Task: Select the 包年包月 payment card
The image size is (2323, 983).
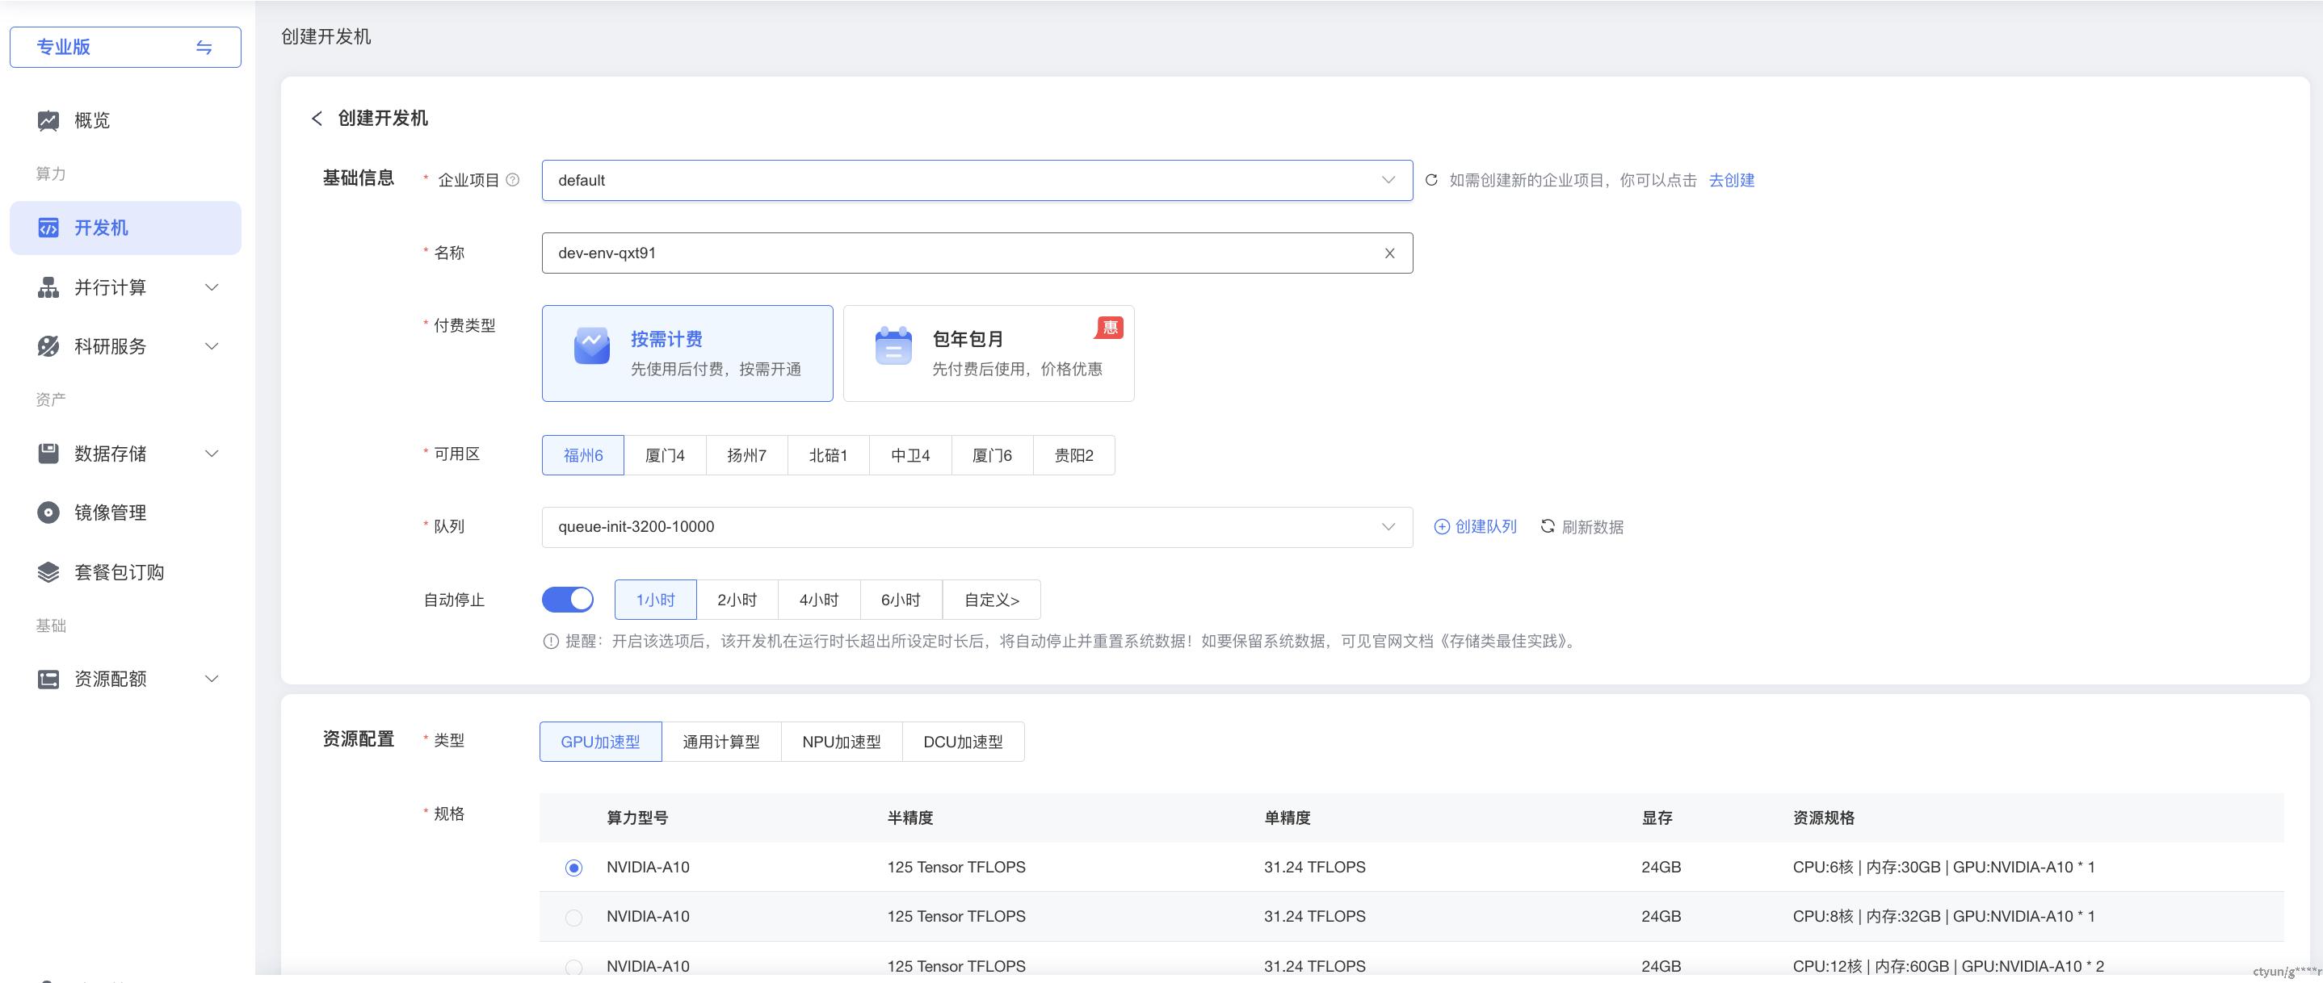Action: 989,353
